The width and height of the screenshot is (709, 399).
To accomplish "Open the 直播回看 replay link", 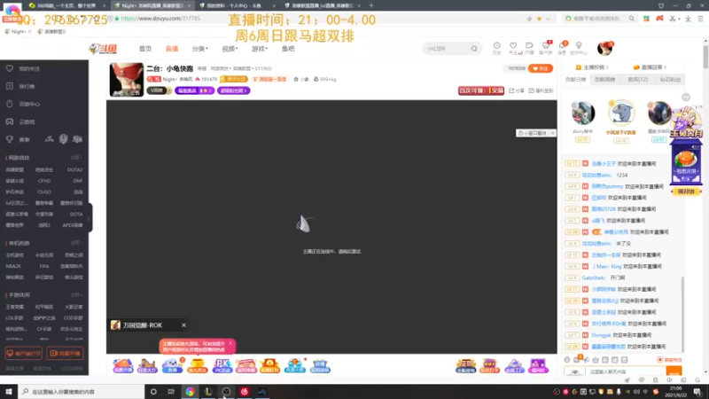I will tap(650, 67).
